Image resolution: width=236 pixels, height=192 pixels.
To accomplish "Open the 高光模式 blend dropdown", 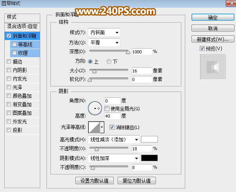I will [114, 140].
